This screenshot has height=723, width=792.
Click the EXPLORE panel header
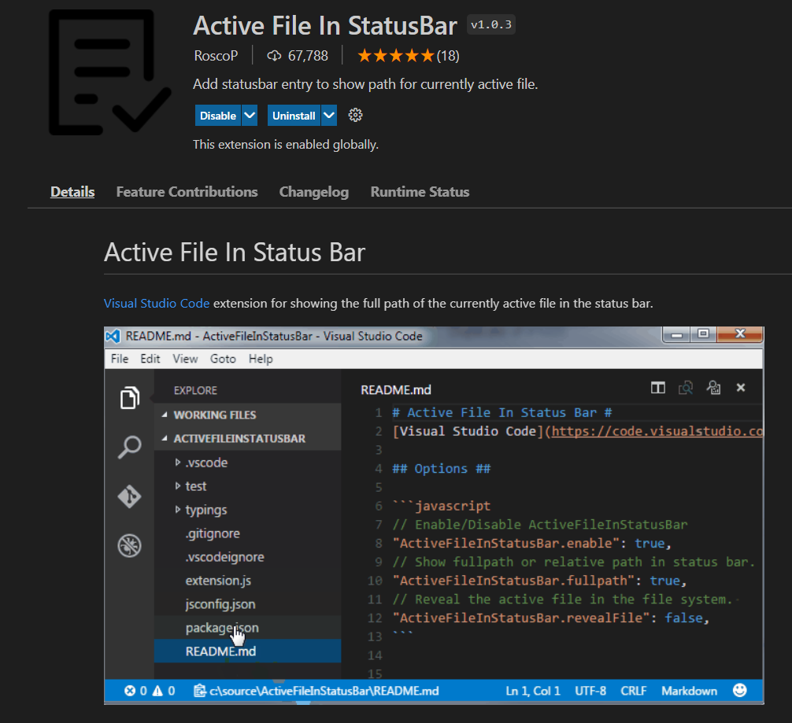pyautogui.click(x=195, y=391)
